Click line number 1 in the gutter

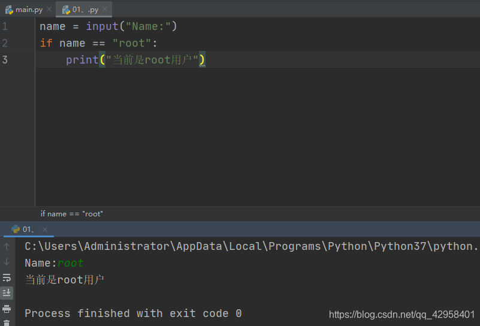pos(5,26)
